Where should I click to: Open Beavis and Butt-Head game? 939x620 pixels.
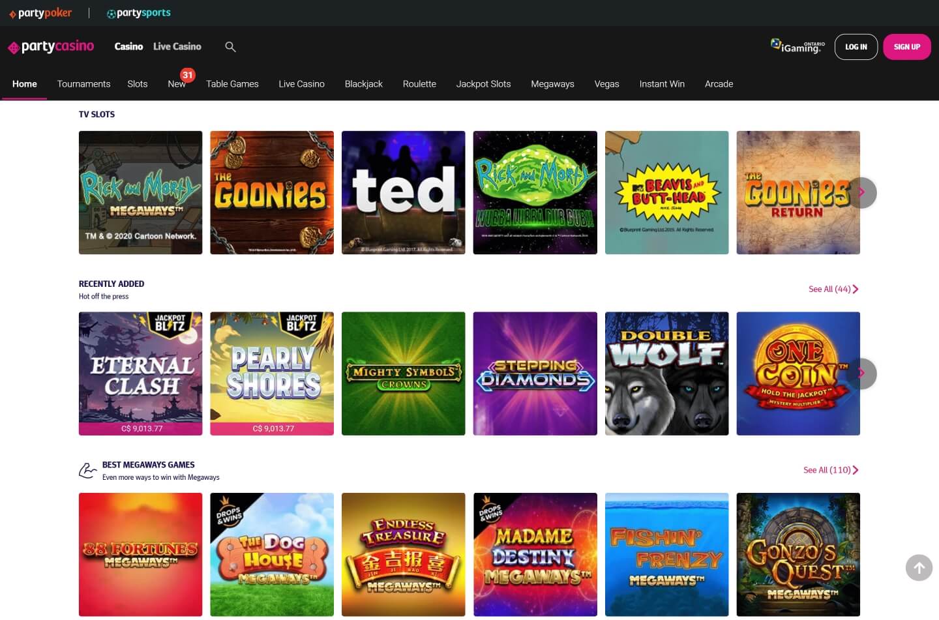(x=667, y=192)
